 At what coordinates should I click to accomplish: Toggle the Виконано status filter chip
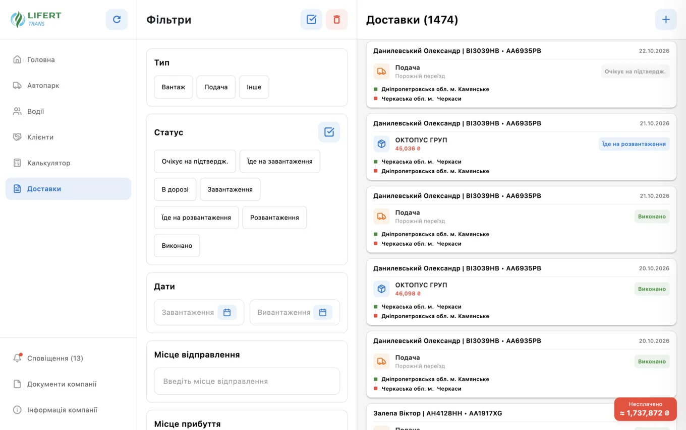tap(177, 246)
